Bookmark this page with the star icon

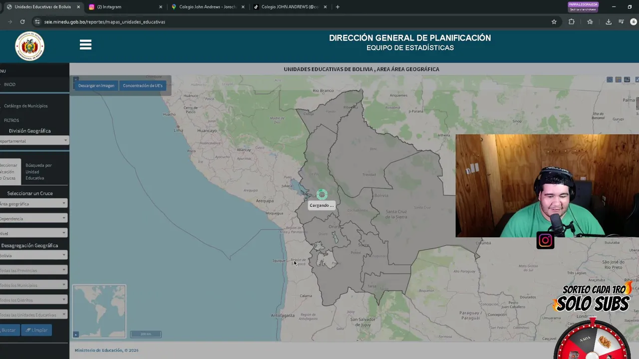[x=554, y=22]
